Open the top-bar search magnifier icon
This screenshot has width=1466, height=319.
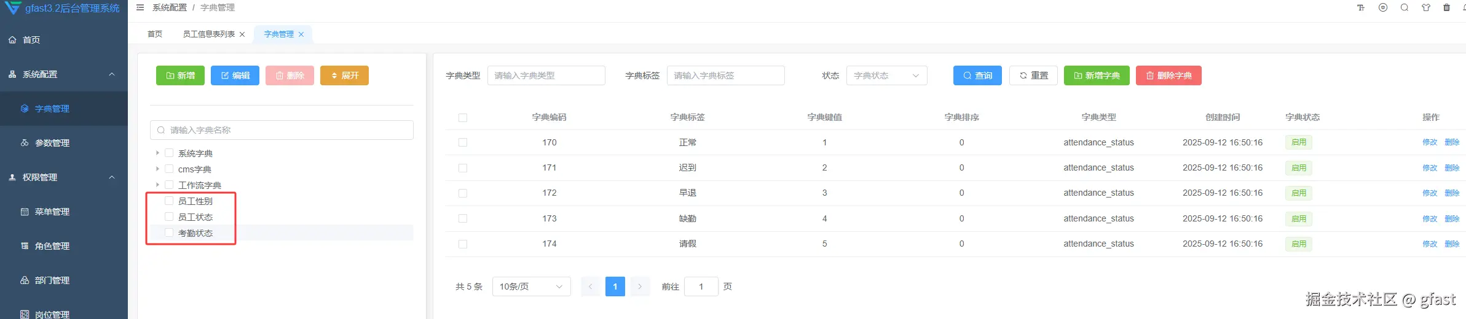click(1405, 7)
